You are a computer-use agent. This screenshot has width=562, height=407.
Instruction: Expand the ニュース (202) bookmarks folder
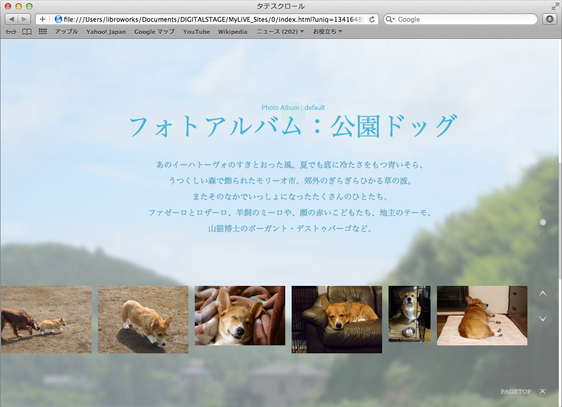click(x=280, y=32)
